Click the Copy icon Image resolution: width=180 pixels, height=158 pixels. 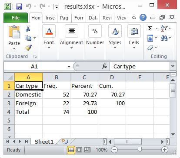[28, 38]
